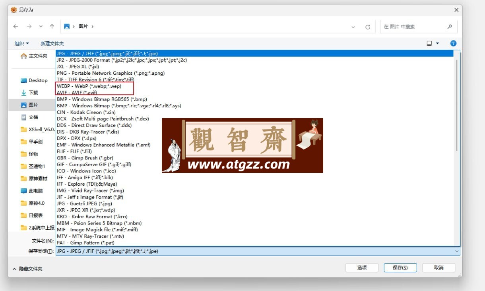Collapse the 保存类型 combo box
Image resolution: width=485 pixels, height=291 pixels.
click(x=457, y=251)
